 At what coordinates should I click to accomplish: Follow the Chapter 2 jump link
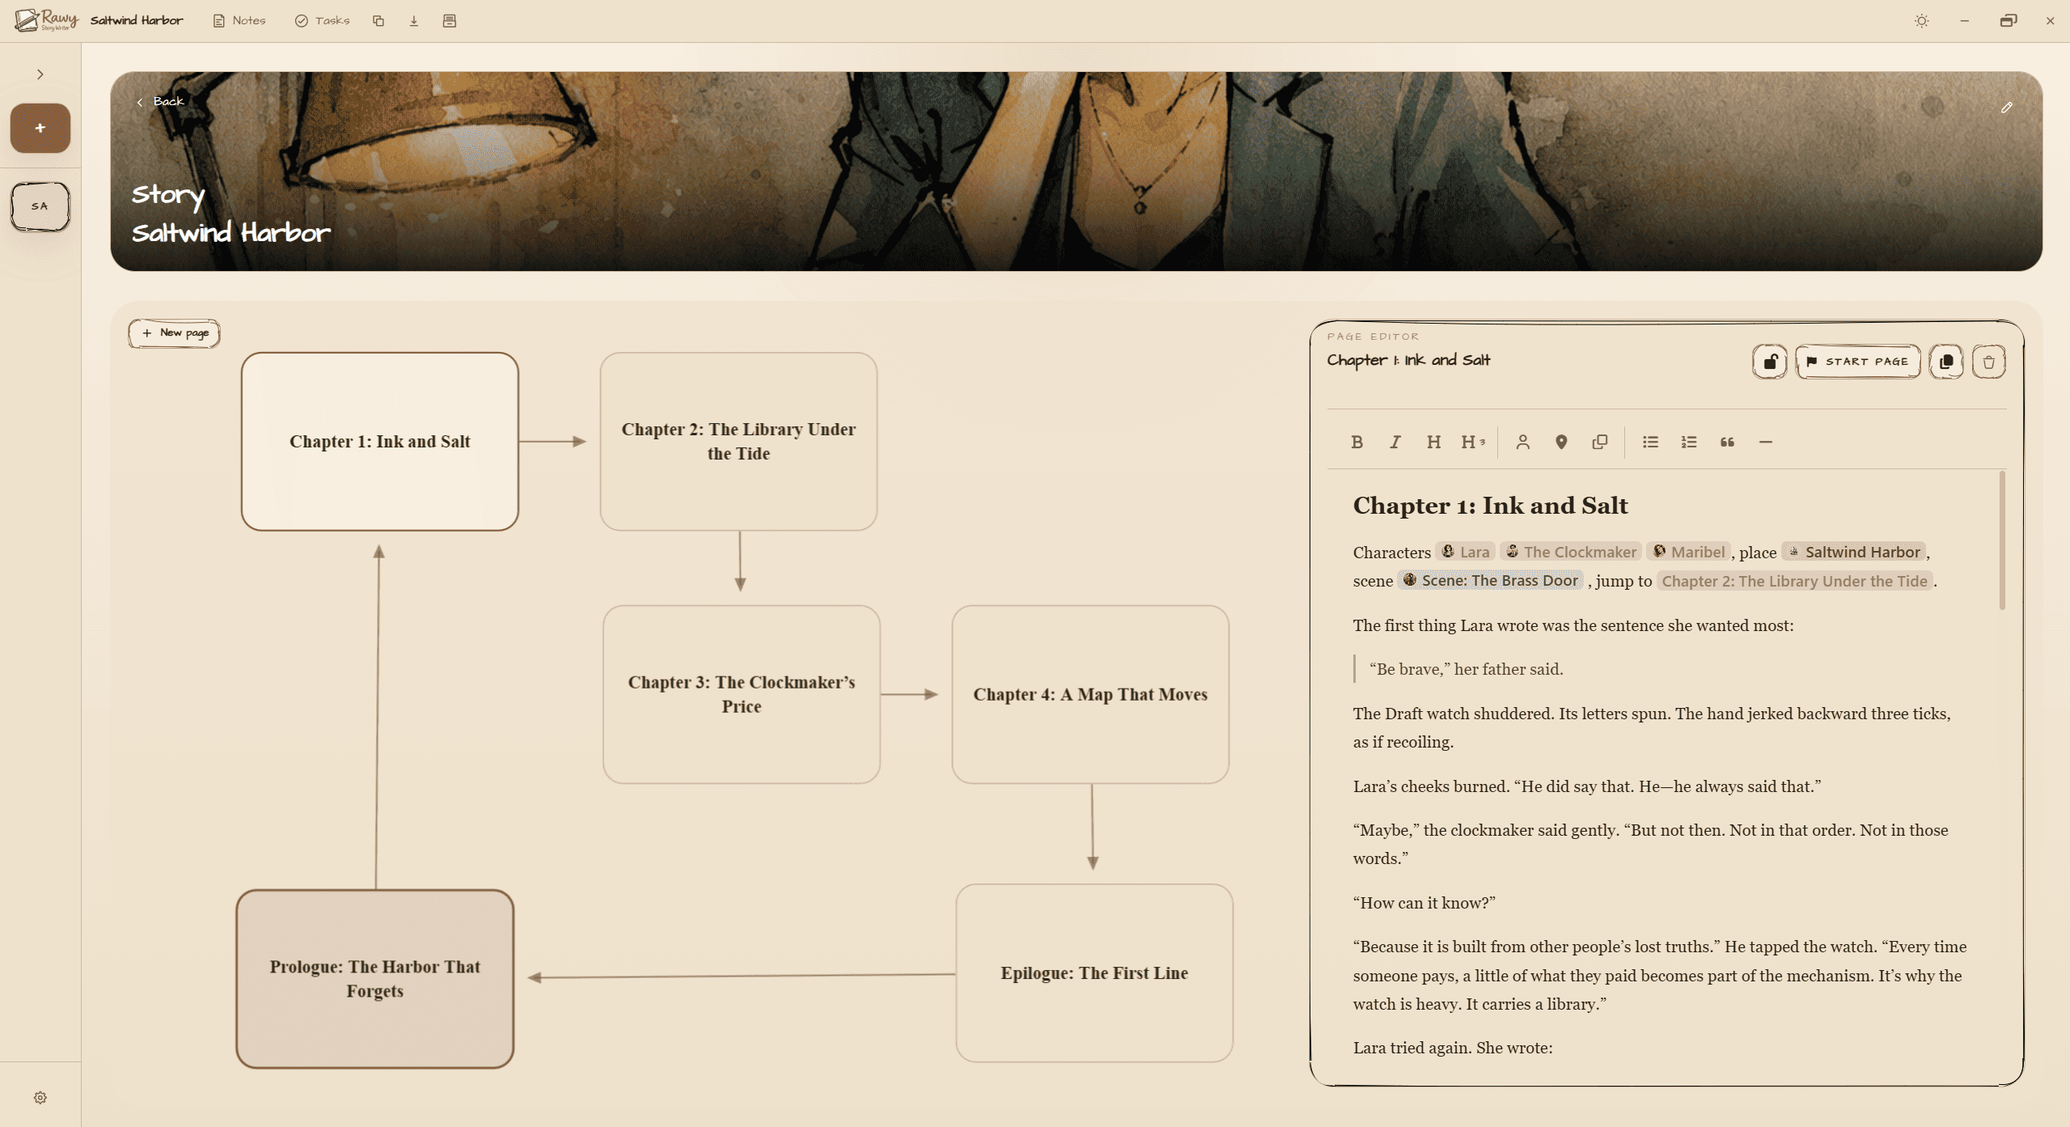[x=1794, y=581]
